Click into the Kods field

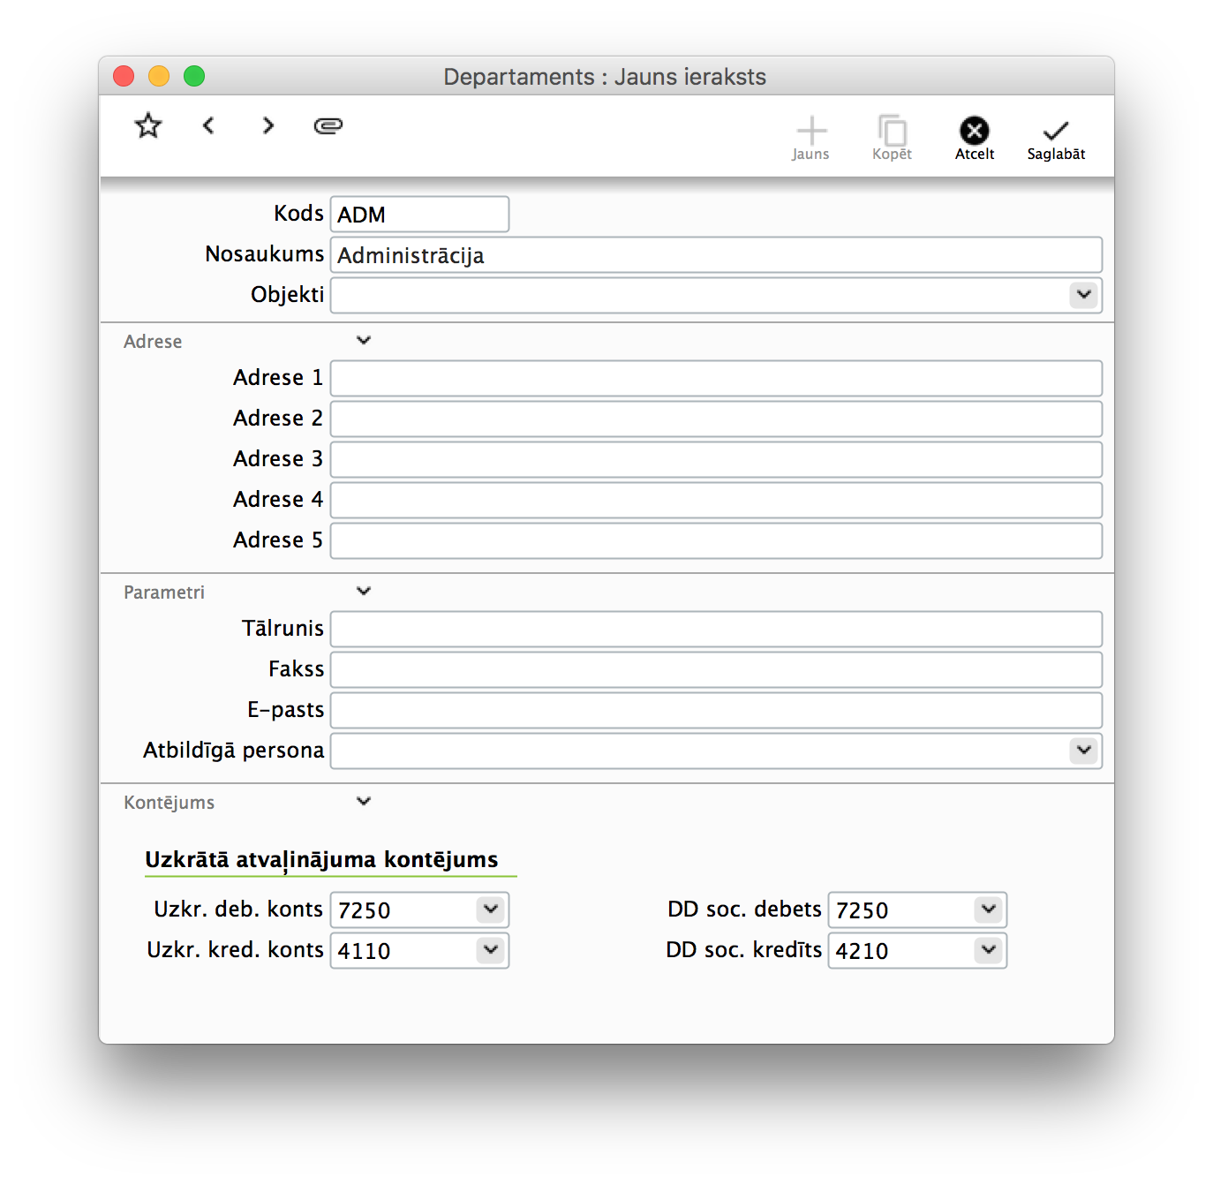coord(419,215)
